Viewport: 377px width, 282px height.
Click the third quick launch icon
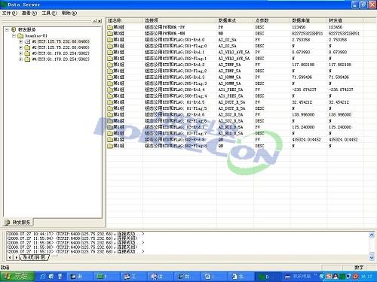pyautogui.click(x=60, y=276)
